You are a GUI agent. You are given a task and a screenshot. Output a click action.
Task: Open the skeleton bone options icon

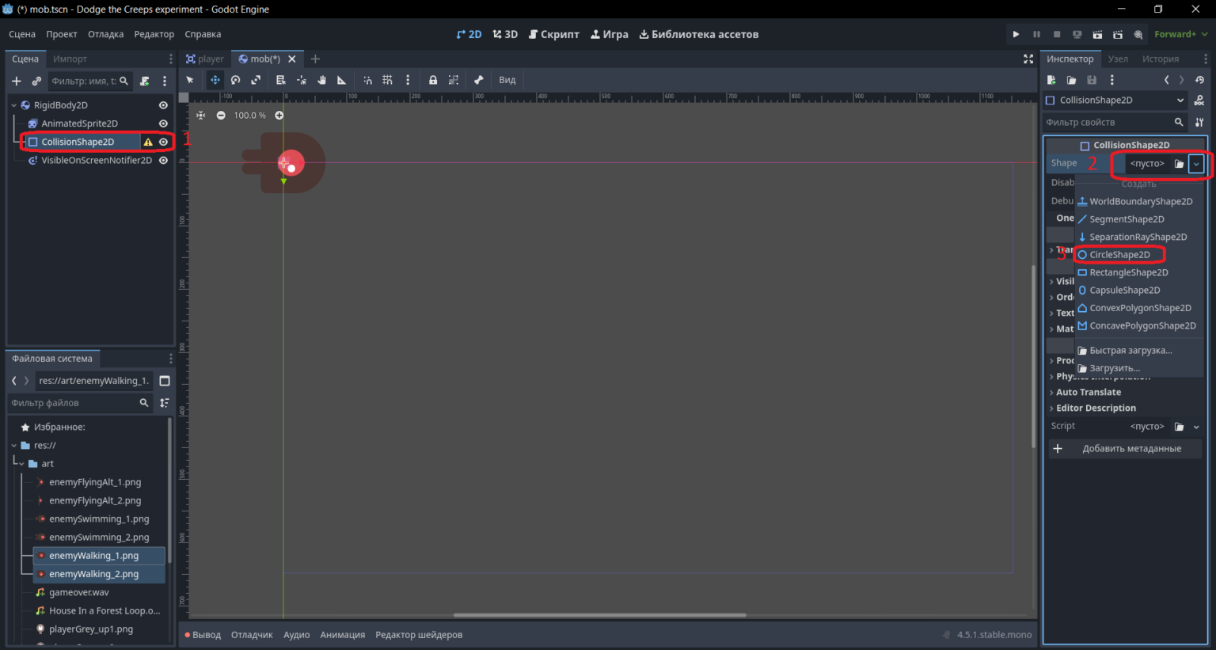[x=478, y=80]
